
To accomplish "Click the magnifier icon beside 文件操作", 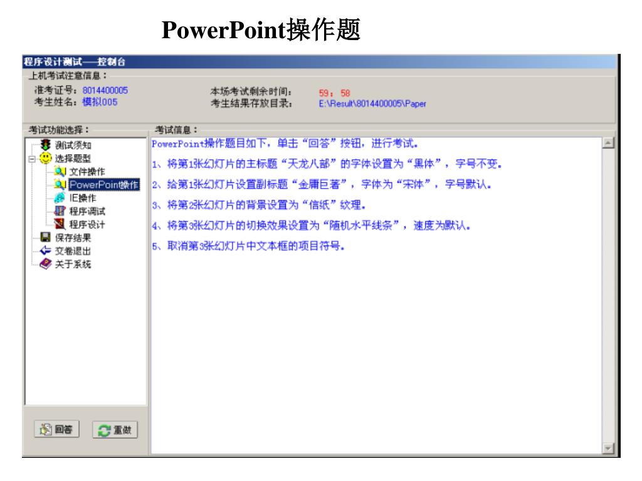I will [x=60, y=172].
